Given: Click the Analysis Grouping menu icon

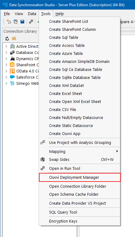Looking at the screenshot, I should (x=43, y=142).
